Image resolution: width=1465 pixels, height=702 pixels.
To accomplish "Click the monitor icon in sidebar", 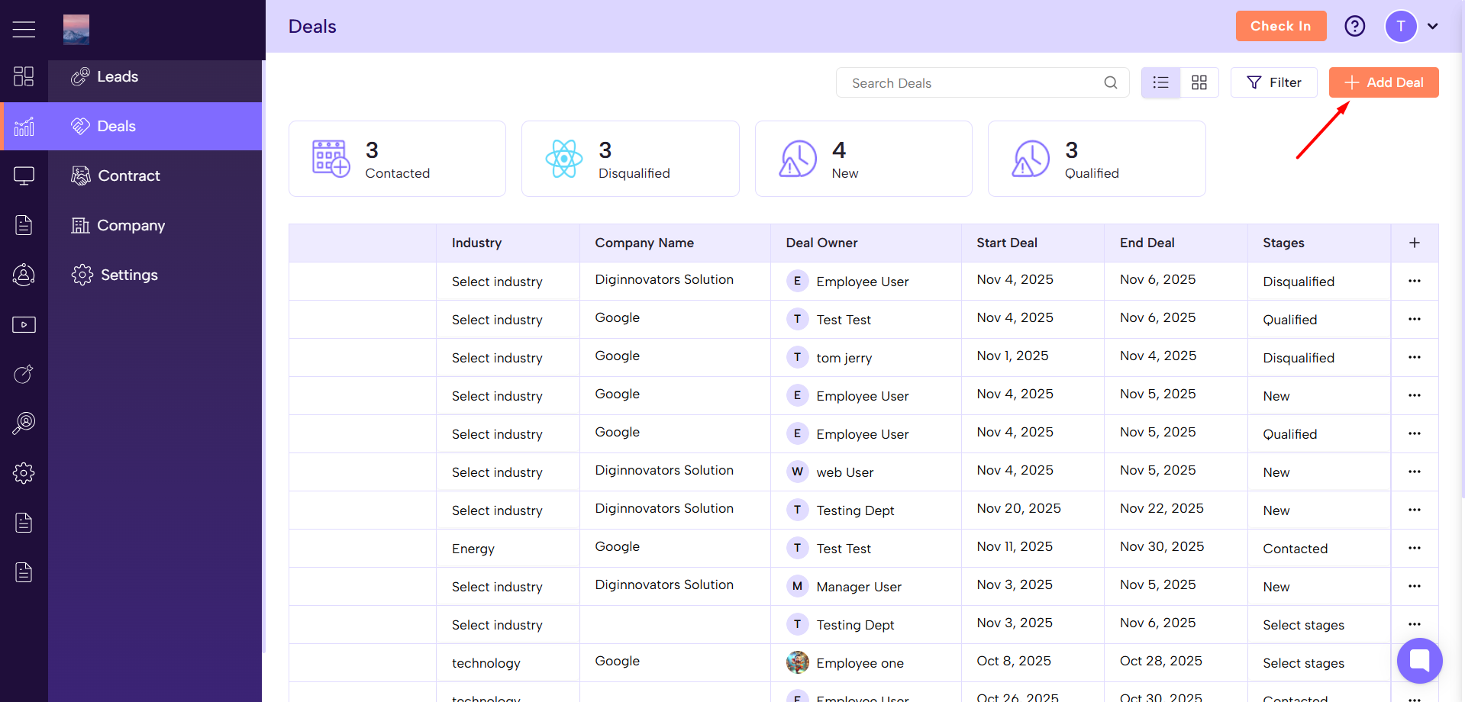I will point(24,176).
